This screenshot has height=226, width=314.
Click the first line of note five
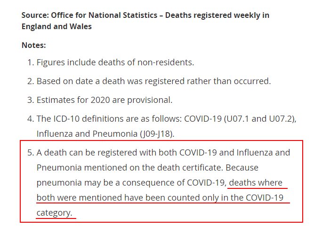pyautogui.click(x=163, y=153)
